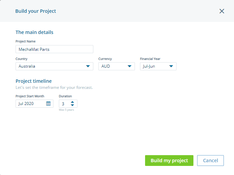
Task: Click the Build my project button
Action: pos(169,161)
